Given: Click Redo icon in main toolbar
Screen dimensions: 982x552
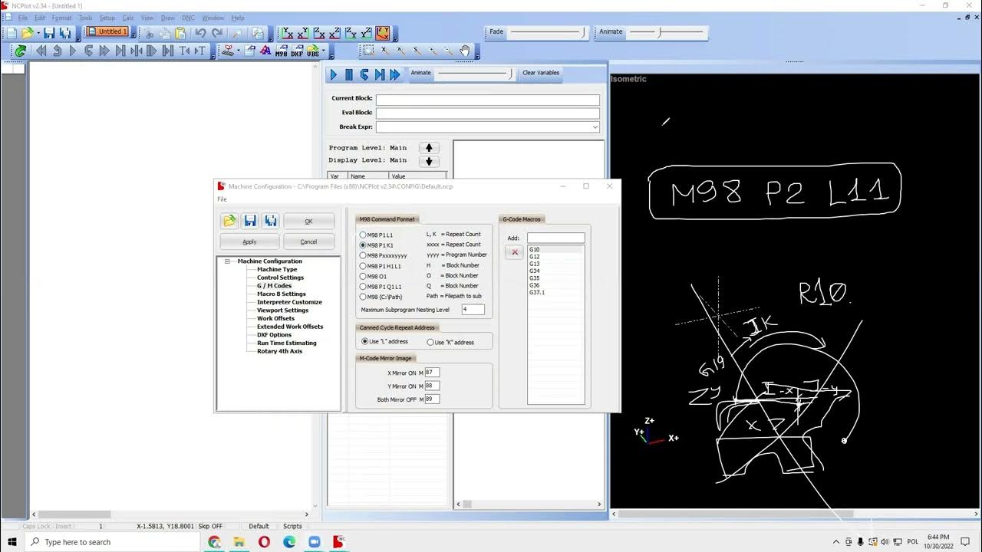Looking at the screenshot, I should 217,33.
